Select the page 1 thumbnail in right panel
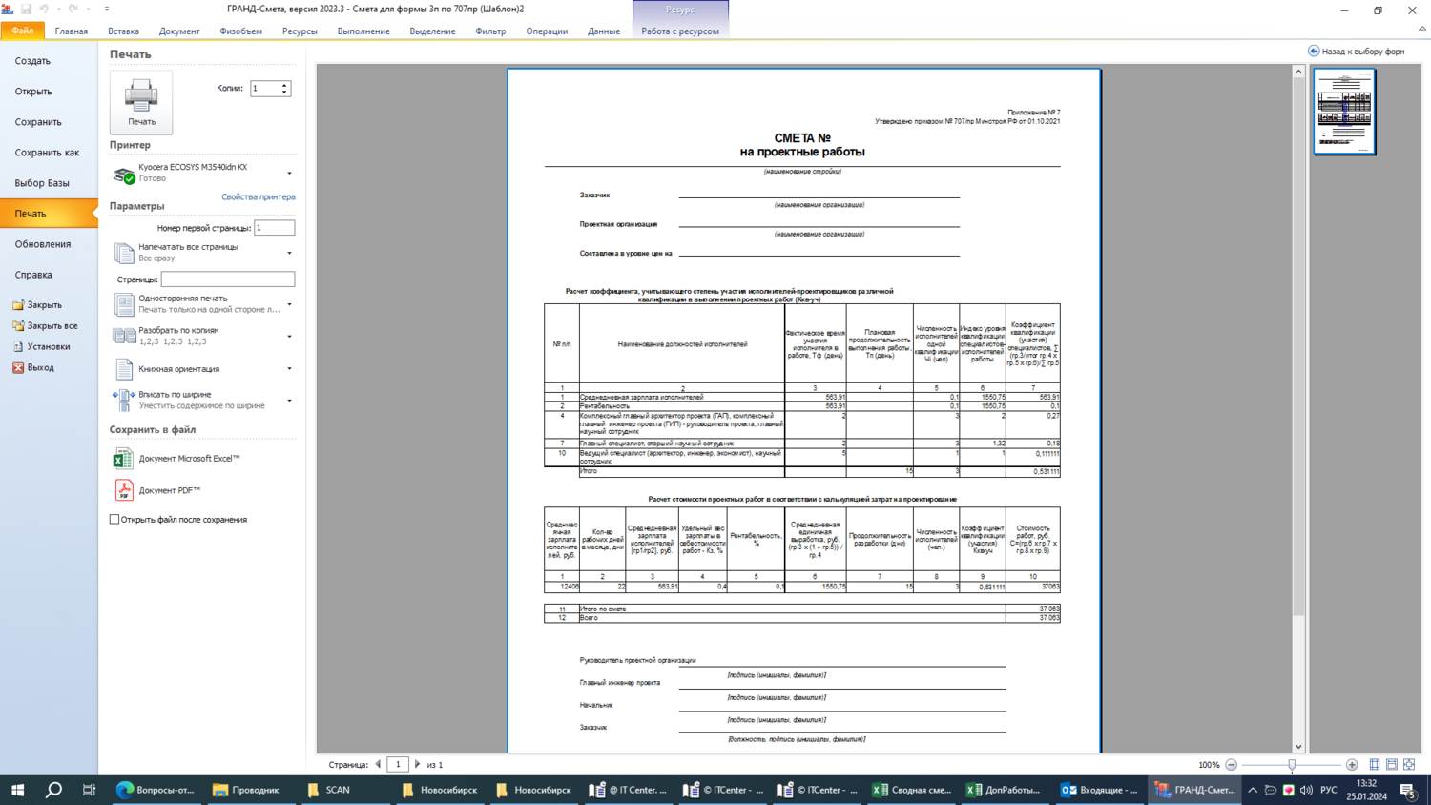Viewport: 1431px width, 805px height. tap(1344, 111)
